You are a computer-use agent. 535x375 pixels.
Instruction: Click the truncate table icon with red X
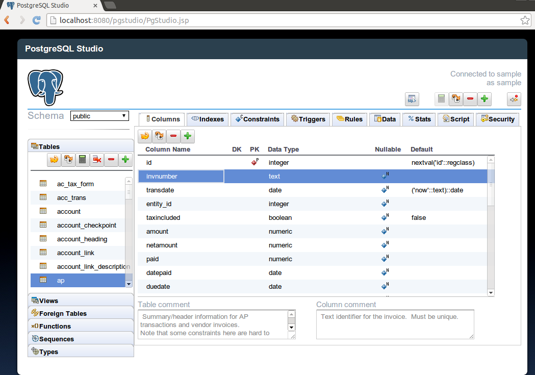click(97, 160)
